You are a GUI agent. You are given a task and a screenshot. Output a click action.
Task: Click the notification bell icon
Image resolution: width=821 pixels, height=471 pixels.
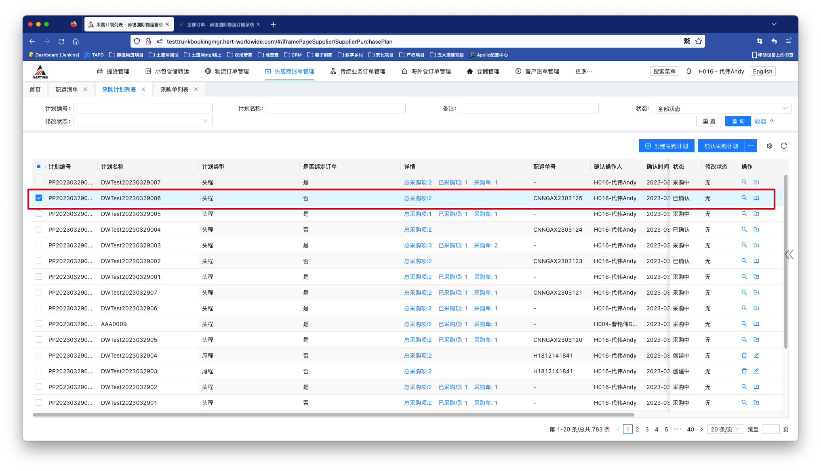tap(689, 71)
